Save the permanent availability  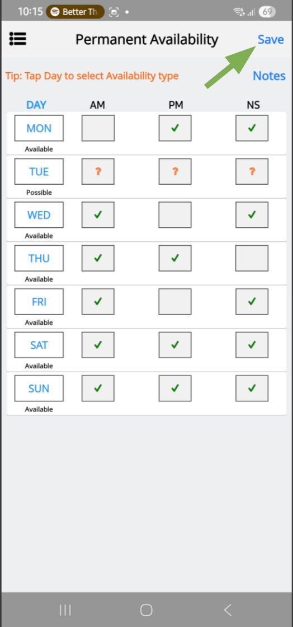271,39
